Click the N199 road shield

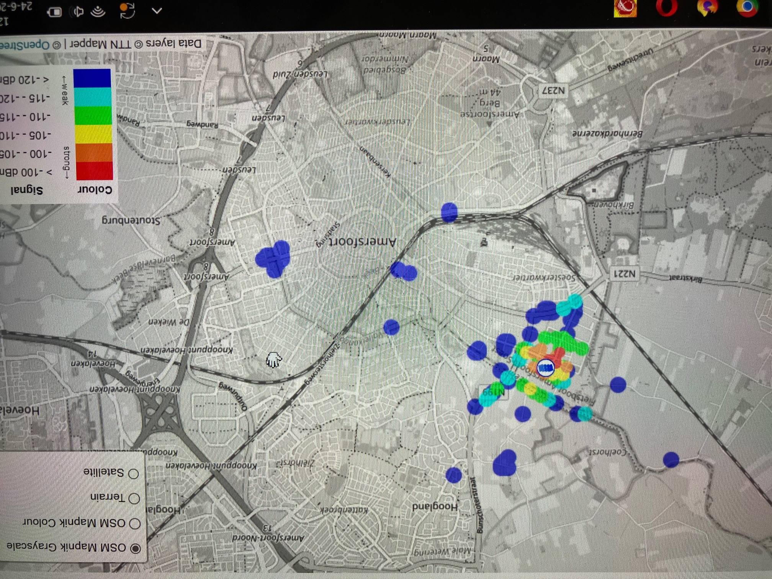(x=493, y=392)
